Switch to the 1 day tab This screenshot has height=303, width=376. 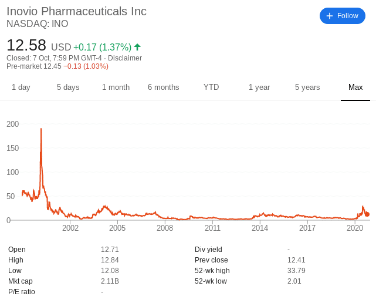click(x=21, y=87)
